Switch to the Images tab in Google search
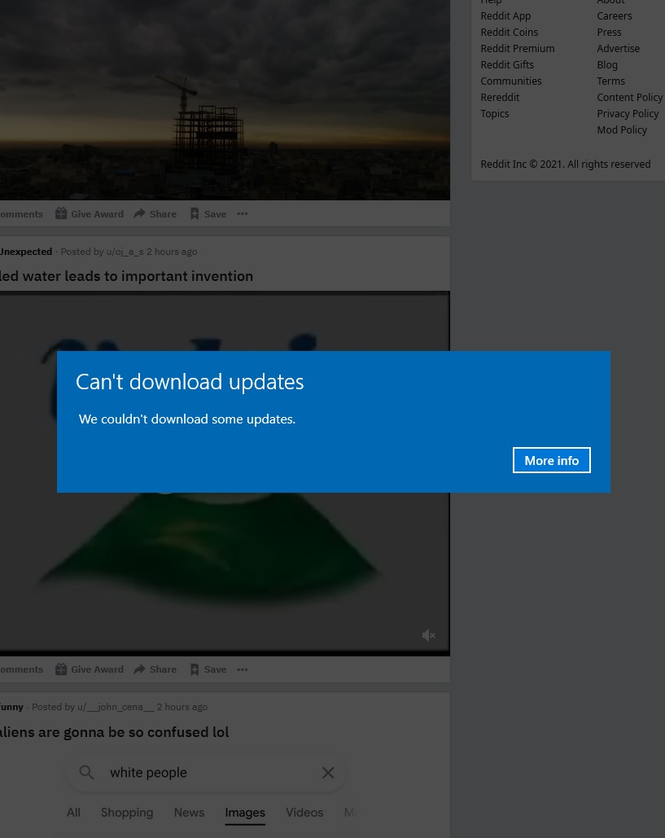 245,812
